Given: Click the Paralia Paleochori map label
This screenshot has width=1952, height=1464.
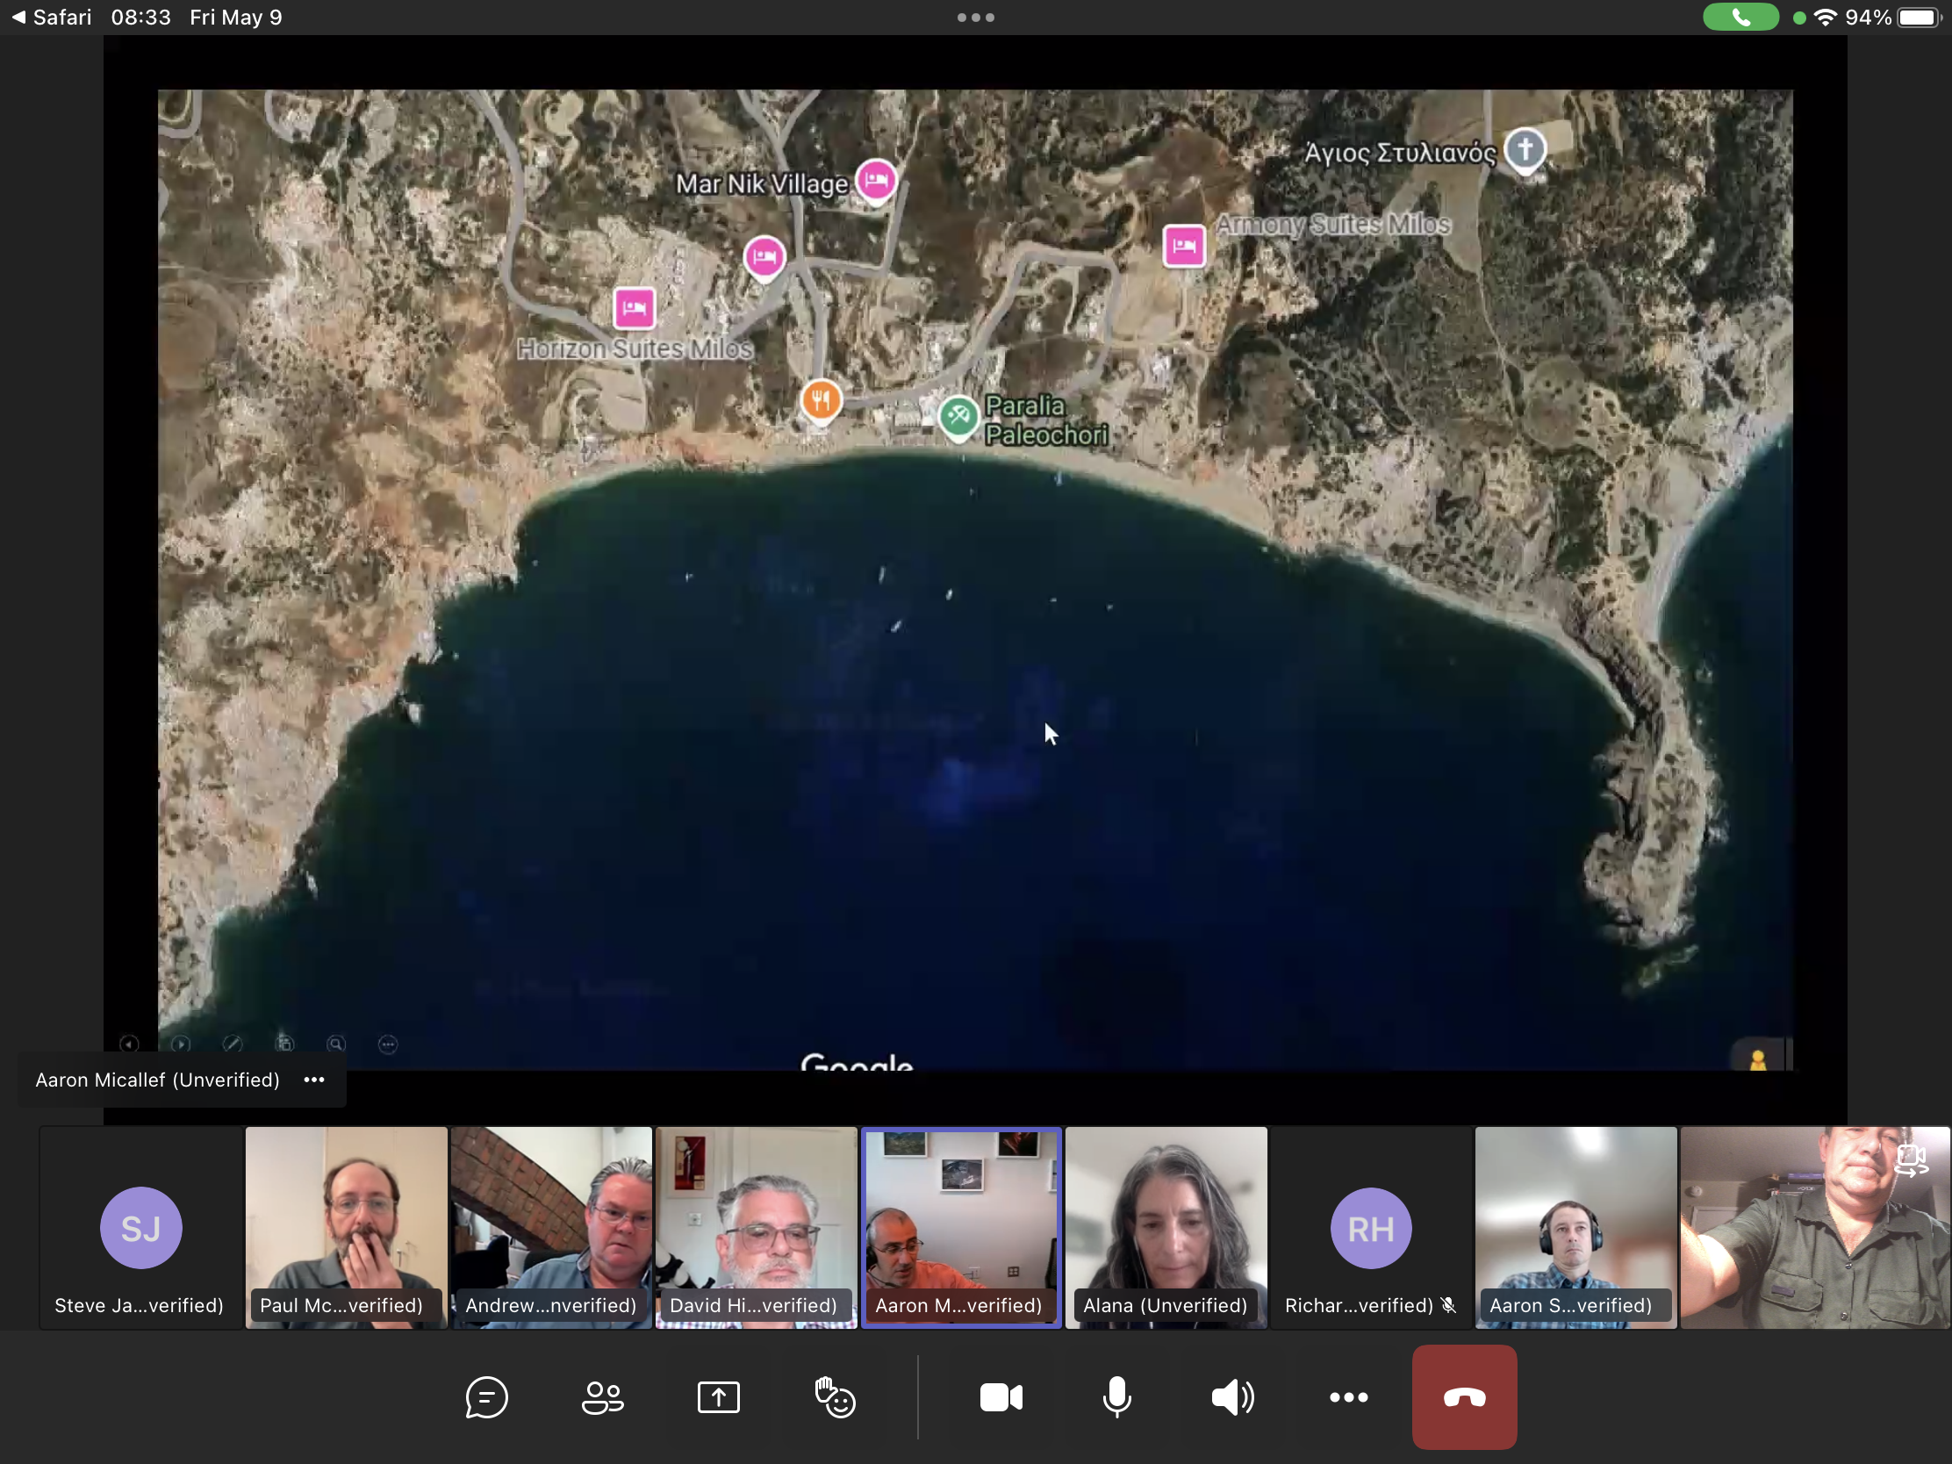Looking at the screenshot, I should tap(1045, 420).
